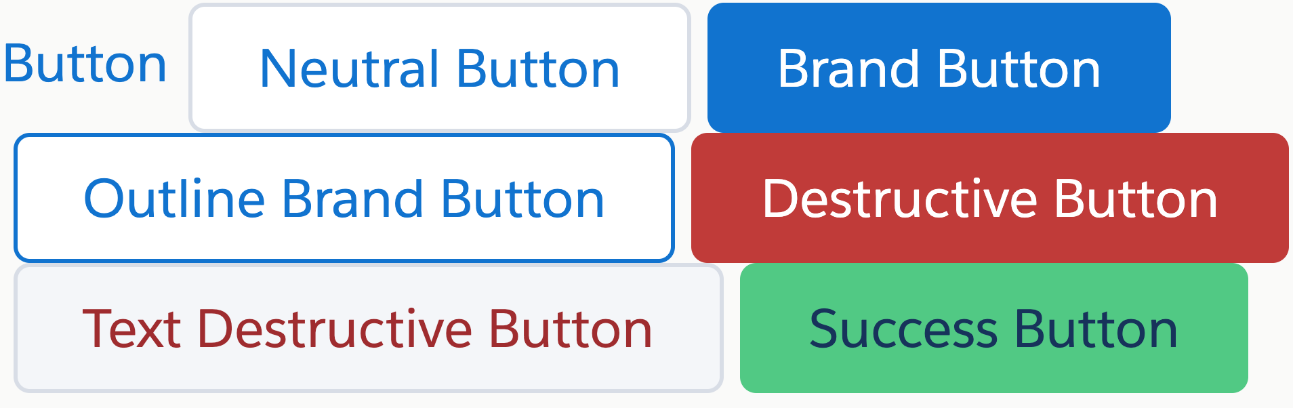The image size is (1293, 408).
Task: Tap Destructive Button above Success Button
Action: click(x=990, y=198)
